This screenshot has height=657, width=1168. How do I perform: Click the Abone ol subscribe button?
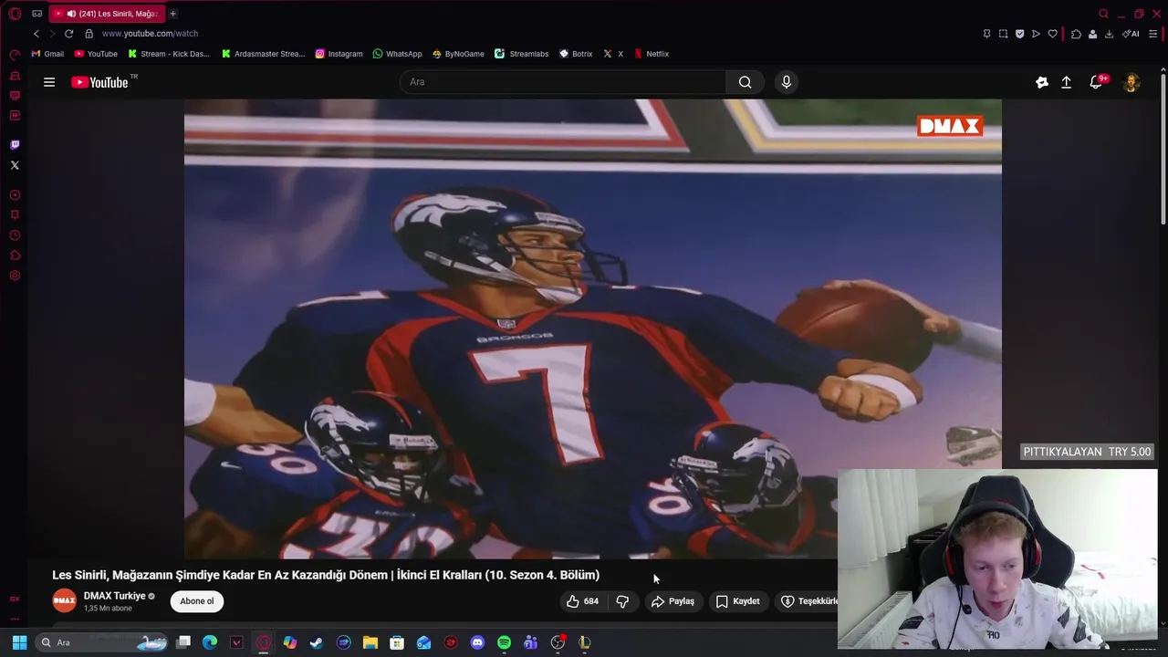(197, 601)
